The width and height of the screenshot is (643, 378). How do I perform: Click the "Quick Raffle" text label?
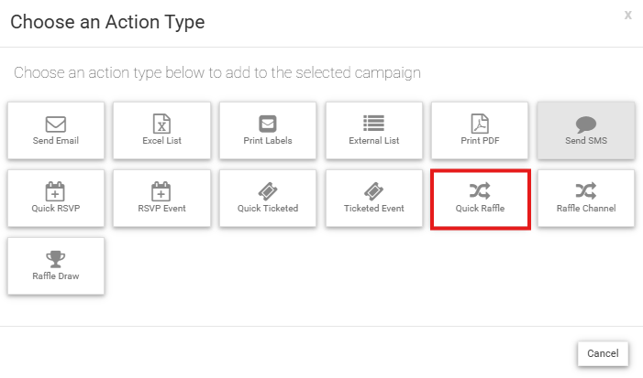point(480,209)
